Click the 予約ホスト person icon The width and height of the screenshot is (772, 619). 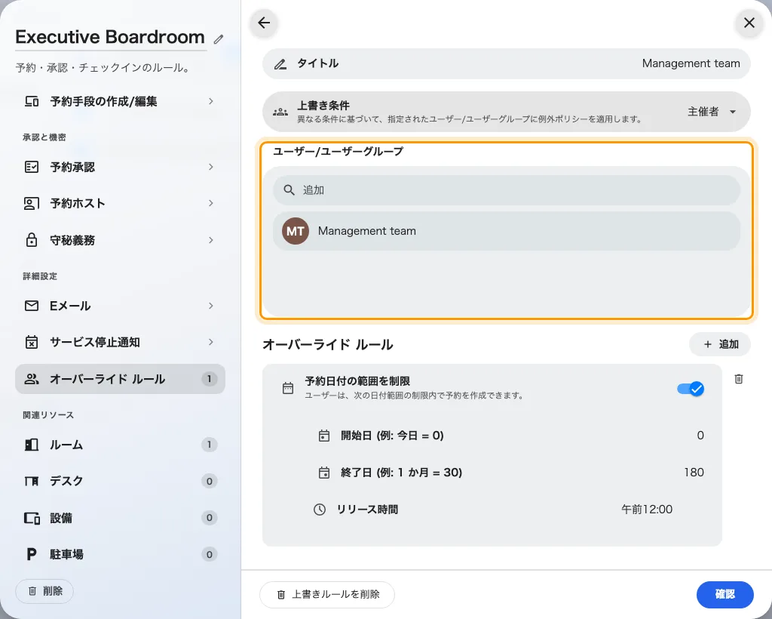click(32, 204)
